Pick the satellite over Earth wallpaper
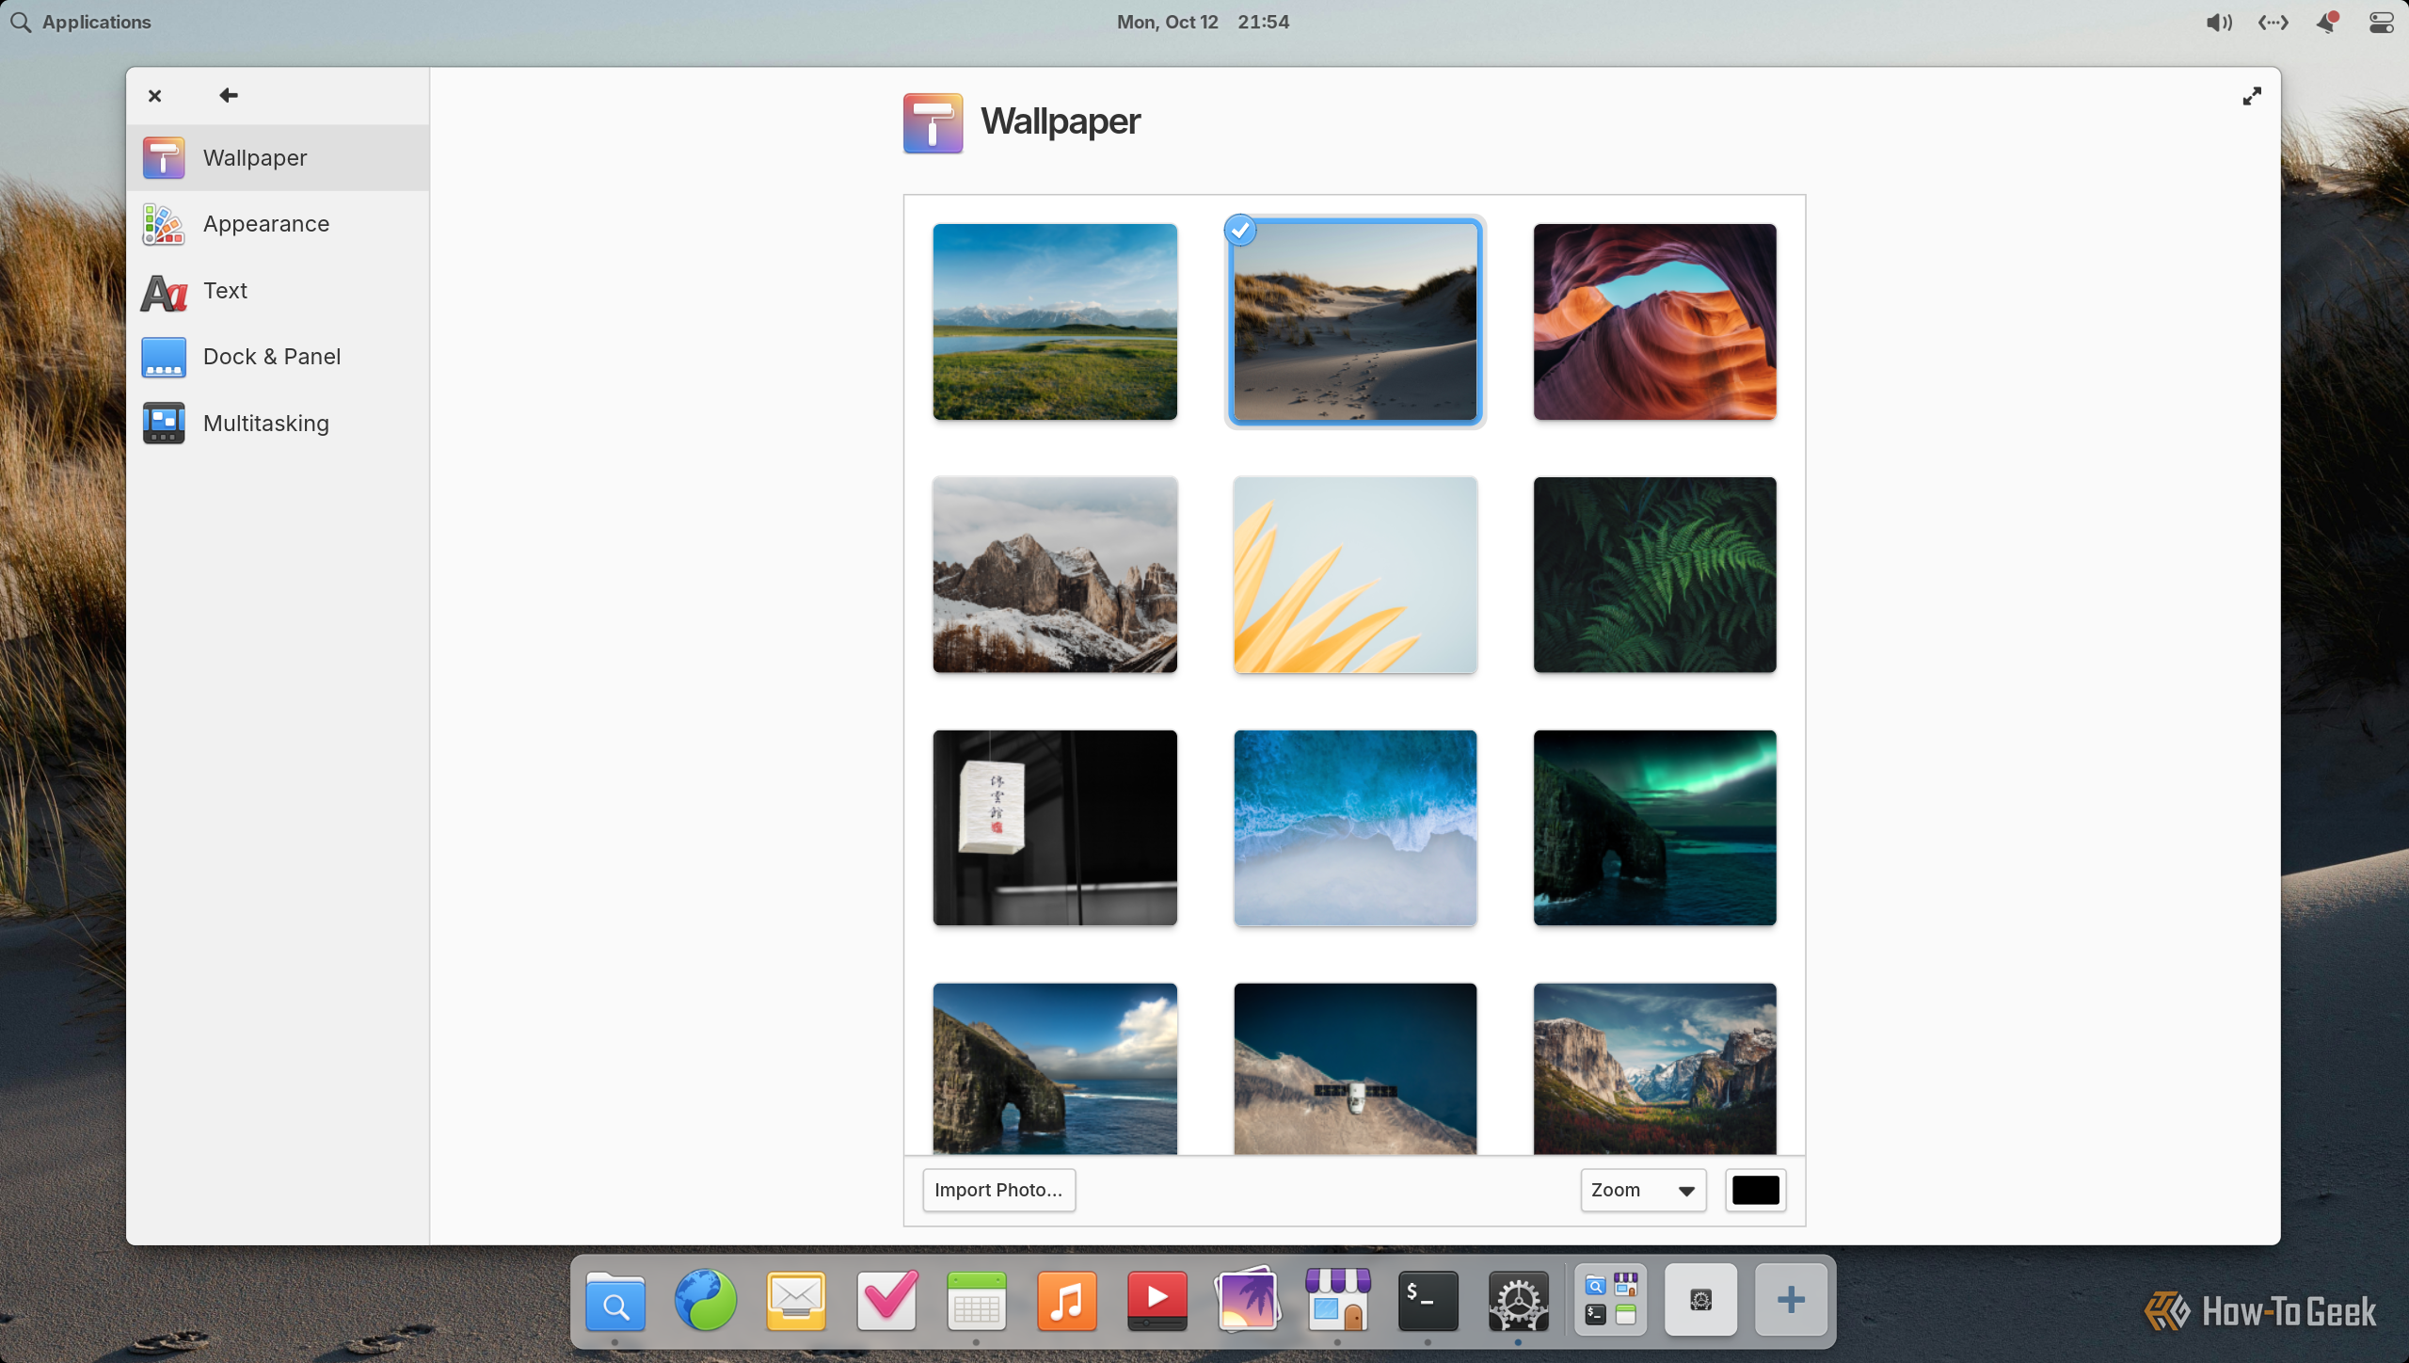The height and width of the screenshot is (1363, 2409). [x=1355, y=1069]
